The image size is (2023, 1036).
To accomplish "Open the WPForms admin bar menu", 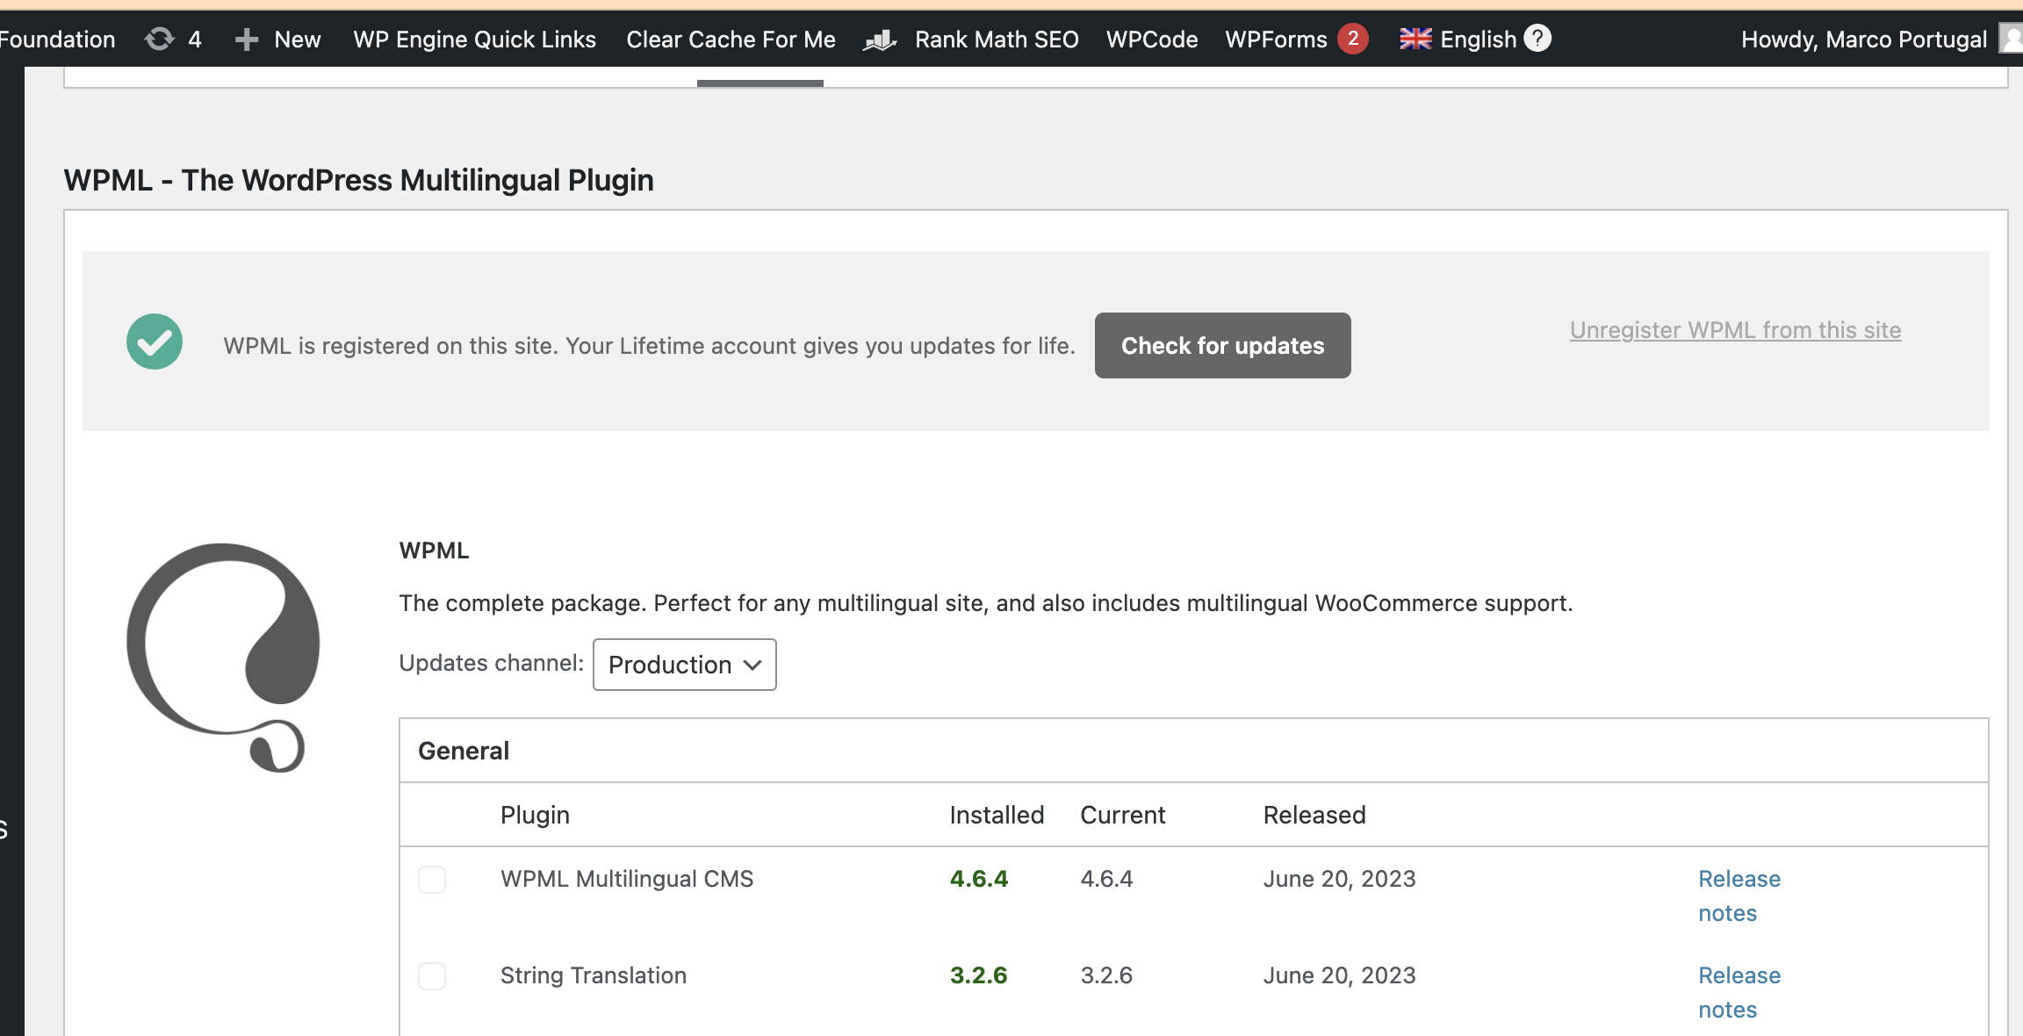I will point(1277,40).
